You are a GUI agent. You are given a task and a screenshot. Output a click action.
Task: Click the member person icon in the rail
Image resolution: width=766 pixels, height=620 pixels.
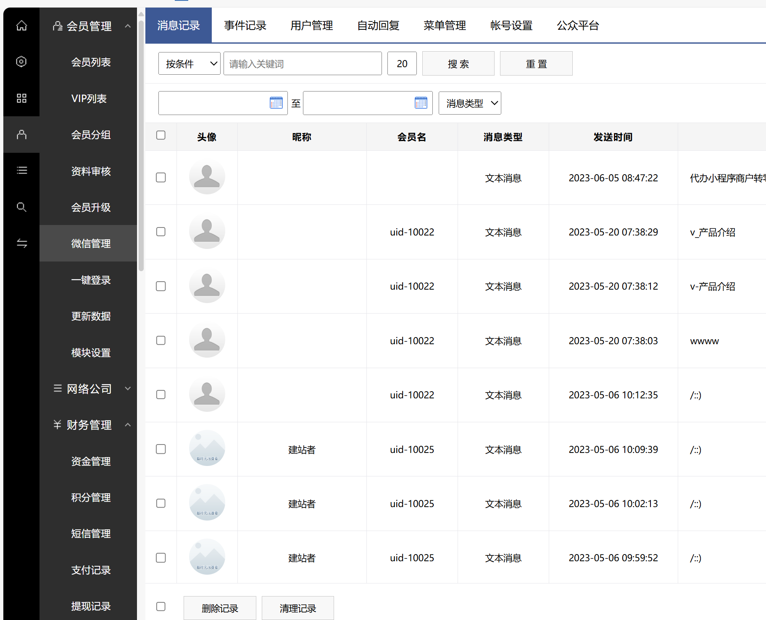pos(21,134)
